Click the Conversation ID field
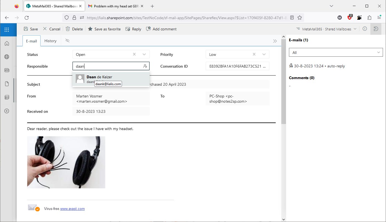 pos(237,66)
